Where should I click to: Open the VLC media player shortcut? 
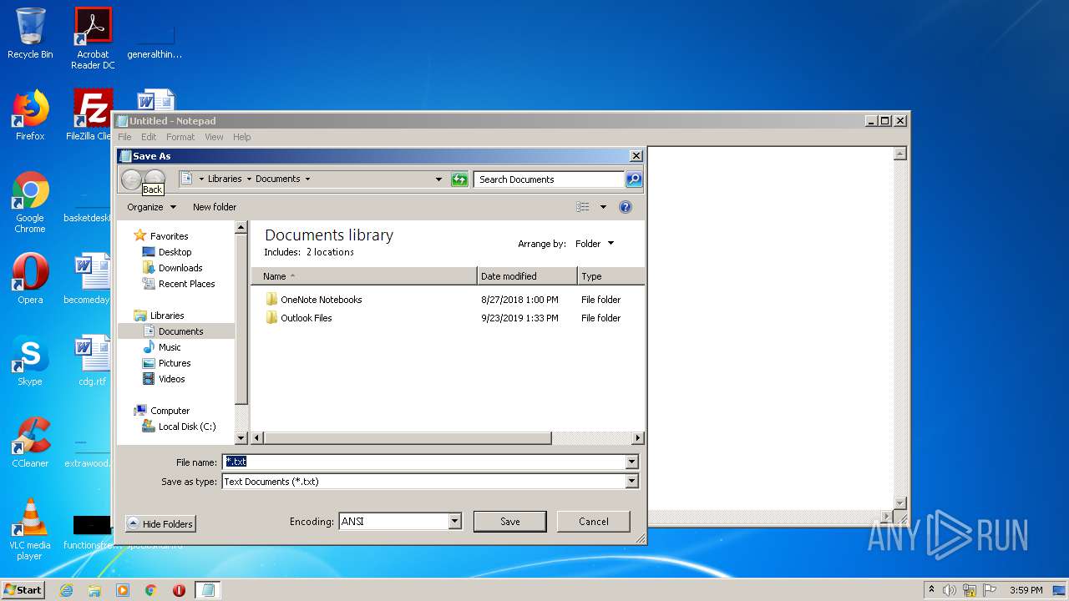[x=30, y=529]
